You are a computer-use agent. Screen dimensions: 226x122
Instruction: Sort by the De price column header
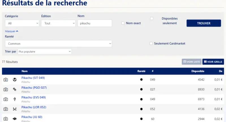click(x=221, y=71)
